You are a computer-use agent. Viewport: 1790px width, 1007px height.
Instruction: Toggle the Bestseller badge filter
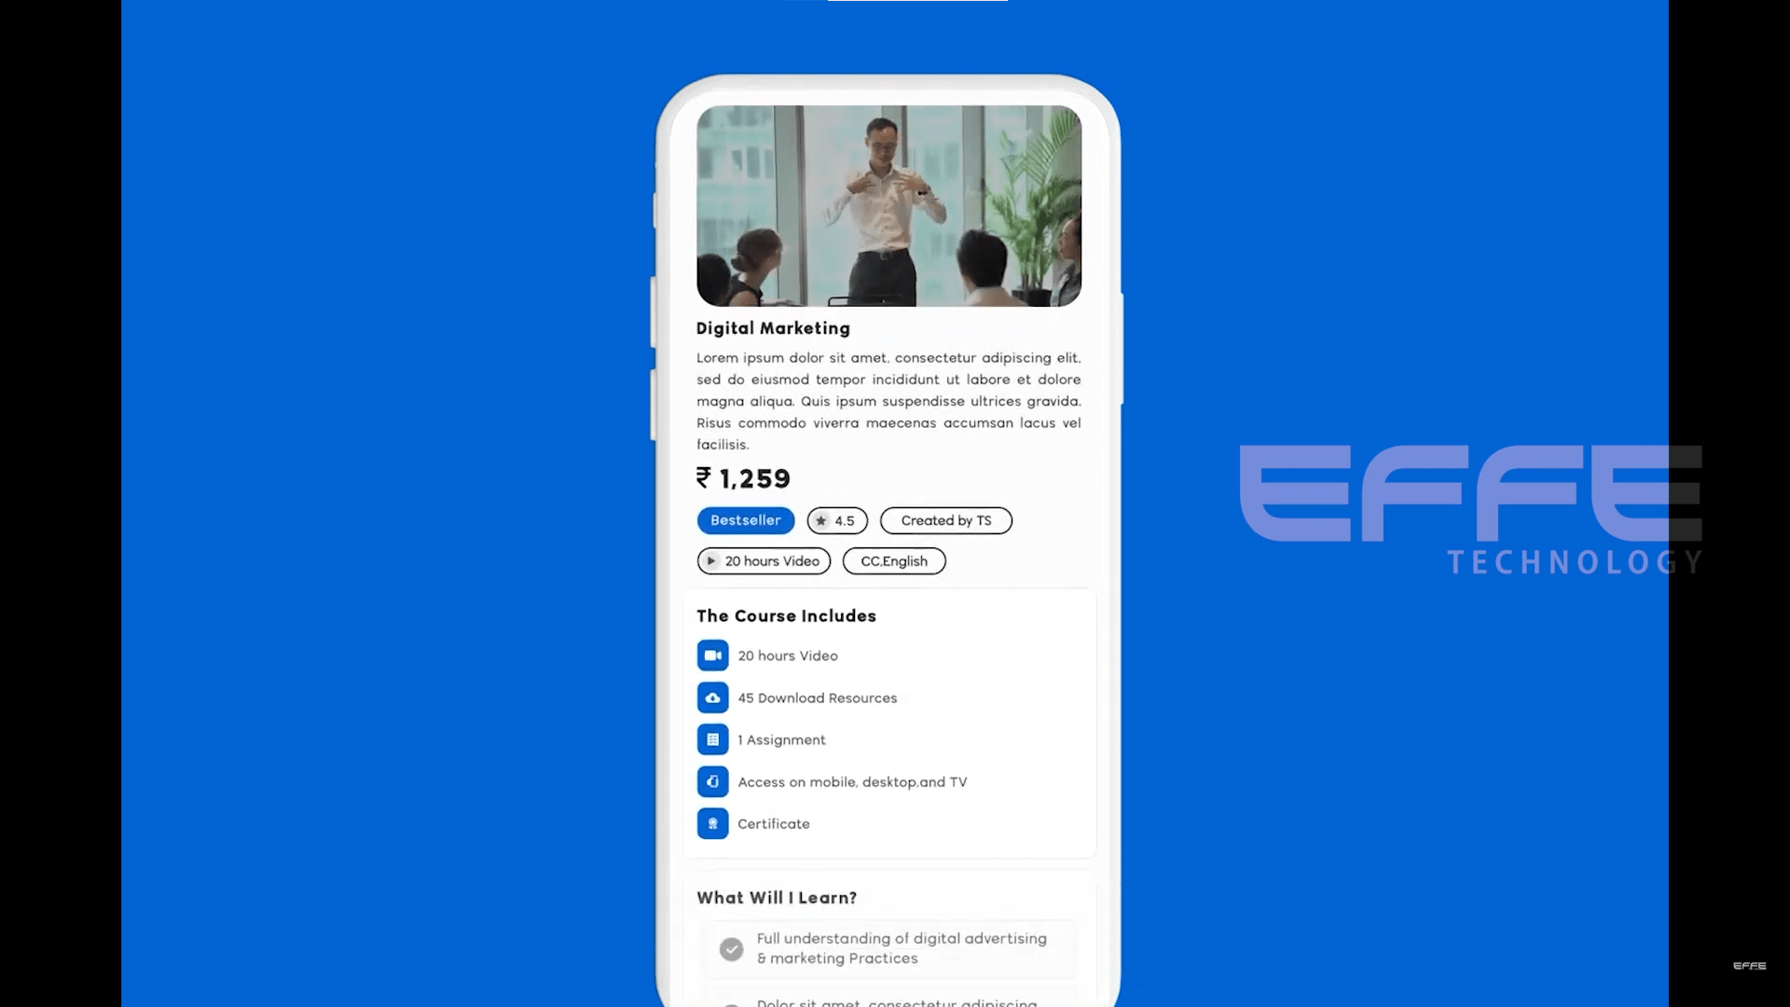tap(745, 518)
